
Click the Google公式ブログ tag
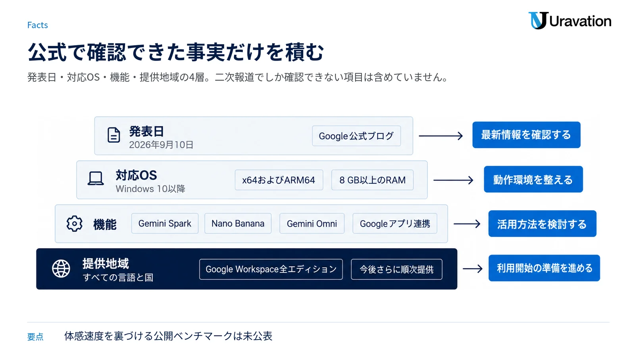(x=356, y=136)
